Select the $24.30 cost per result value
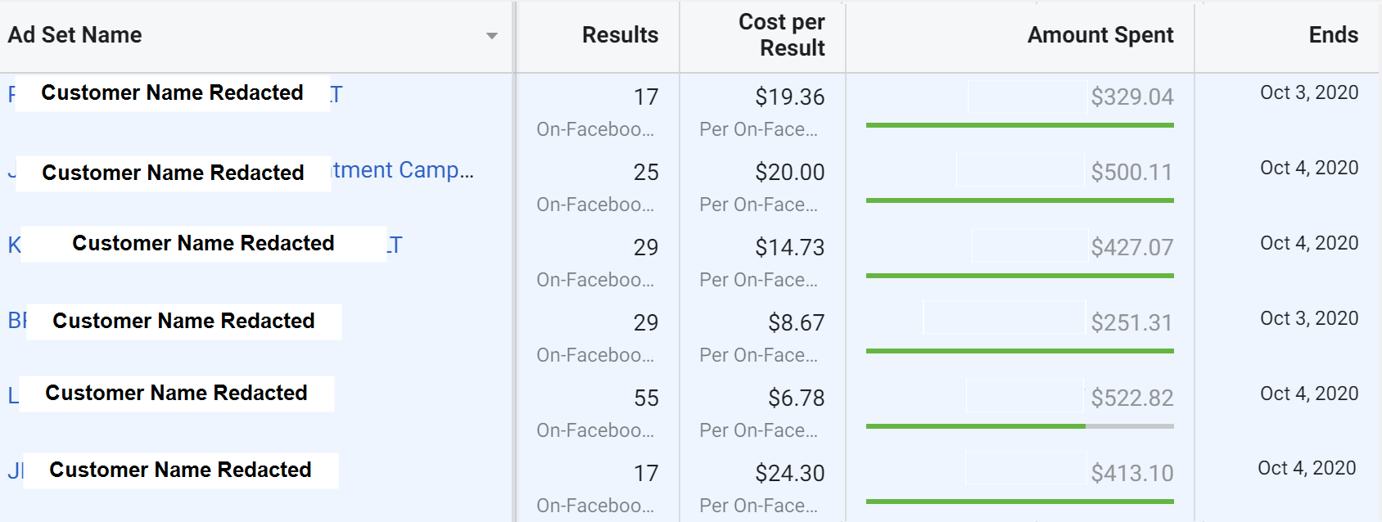Image resolution: width=1382 pixels, height=522 pixels. [789, 474]
